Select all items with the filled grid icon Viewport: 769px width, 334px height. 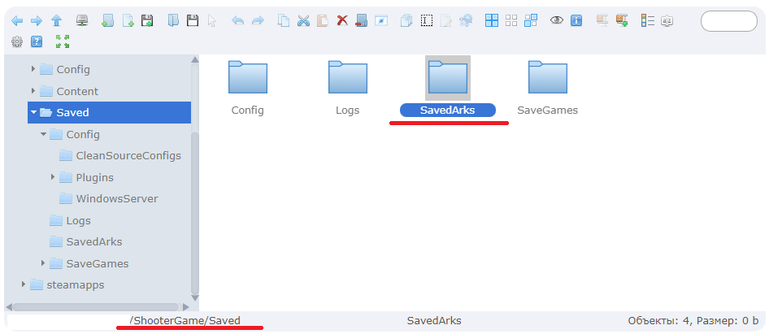click(x=492, y=20)
